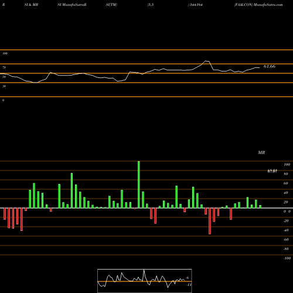Click the value 6 in the mini chart
This screenshot has width=293, height=293.
[x=188, y=278]
